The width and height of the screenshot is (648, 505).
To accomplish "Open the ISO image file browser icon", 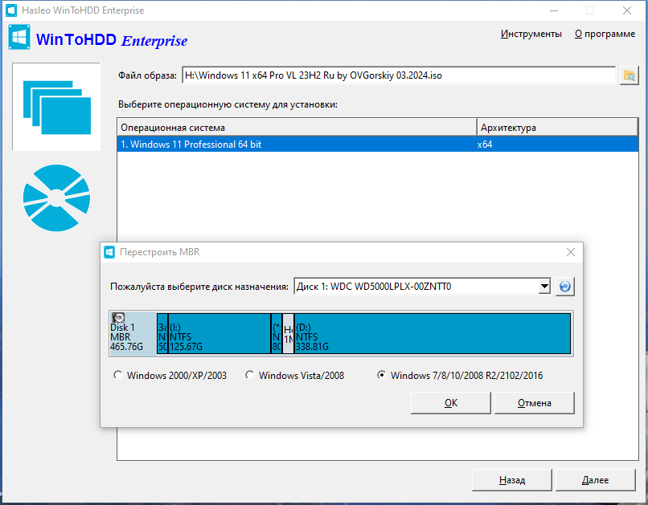I will 630,75.
